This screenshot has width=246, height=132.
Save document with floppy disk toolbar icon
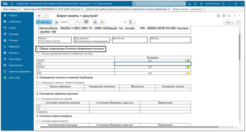pos(95,22)
